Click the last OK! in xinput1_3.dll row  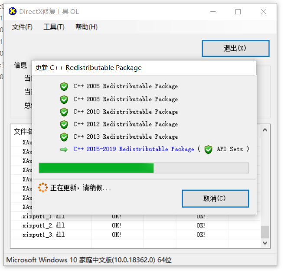(x=201, y=235)
